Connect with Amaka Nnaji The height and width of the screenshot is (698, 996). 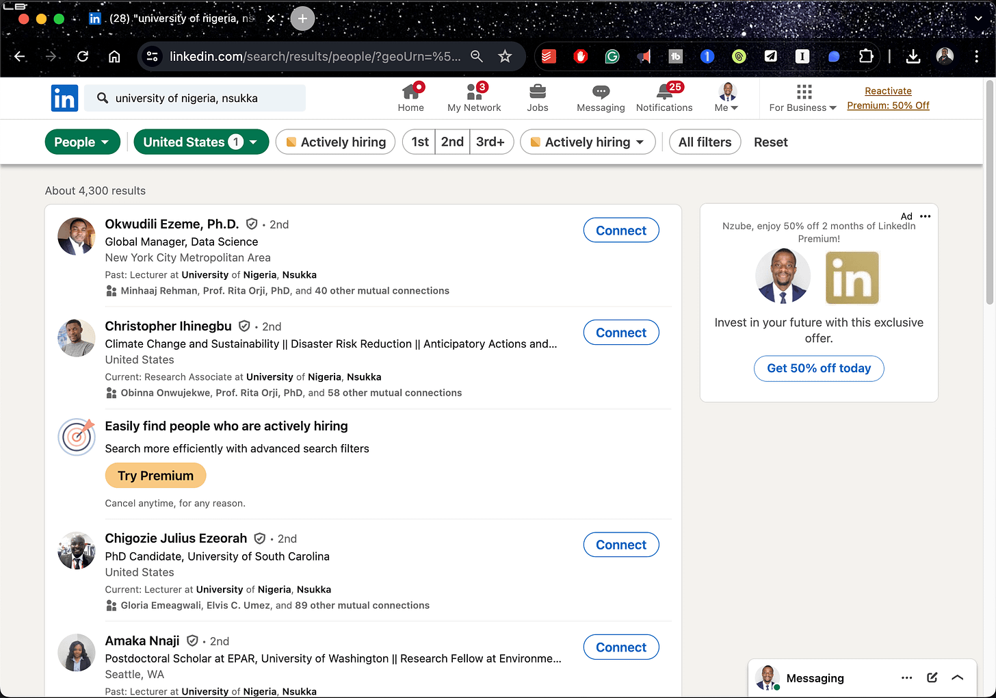(x=621, y=647)
